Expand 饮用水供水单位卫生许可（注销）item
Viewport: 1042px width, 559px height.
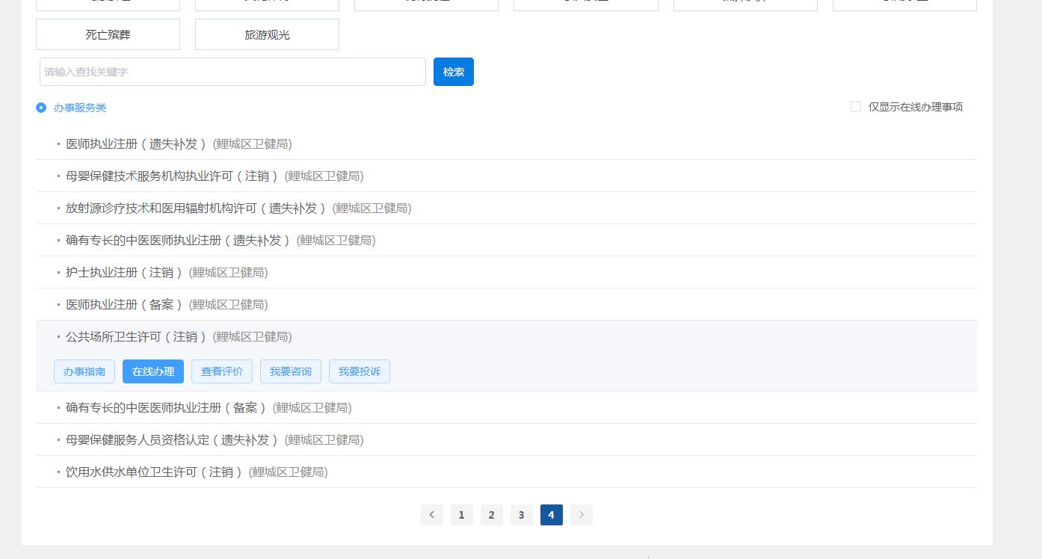pos(154,472)
